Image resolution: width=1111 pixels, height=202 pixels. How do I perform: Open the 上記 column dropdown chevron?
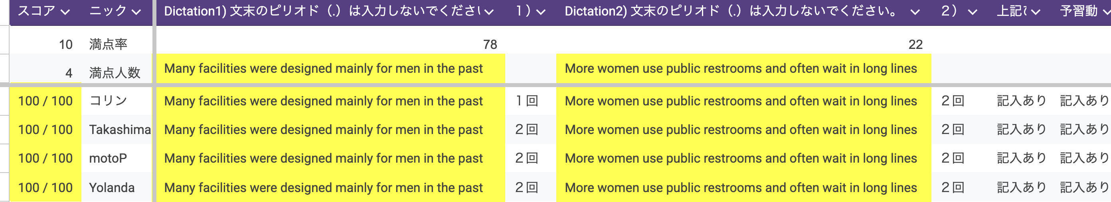click(1035, 12)
